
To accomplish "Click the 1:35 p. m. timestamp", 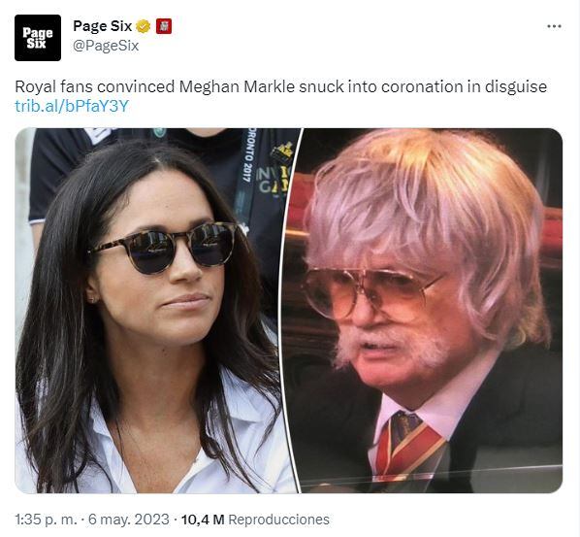I will tap(47, 520).
